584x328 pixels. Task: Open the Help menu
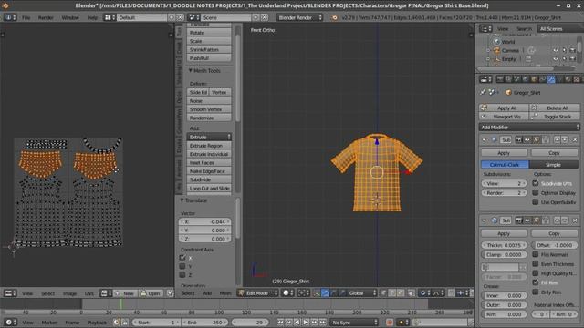[x=92, y=17]
